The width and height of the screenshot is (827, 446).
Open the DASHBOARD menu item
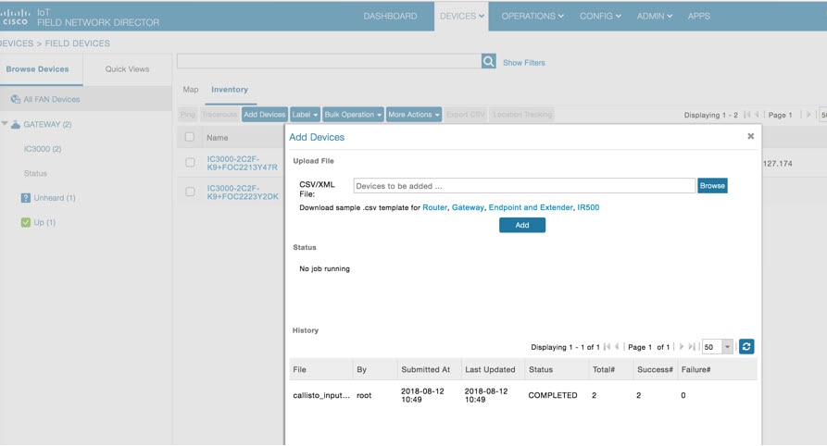(390, 16)
